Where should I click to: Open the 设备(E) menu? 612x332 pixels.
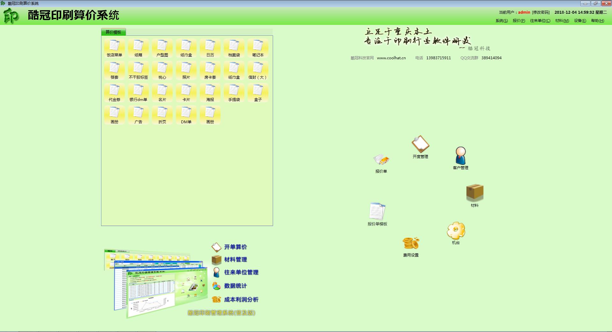580,21
